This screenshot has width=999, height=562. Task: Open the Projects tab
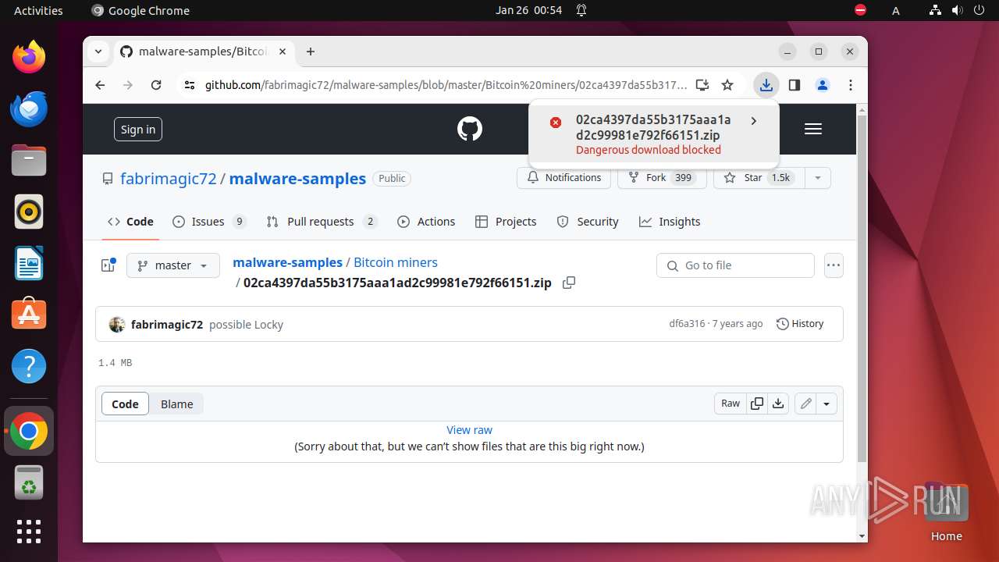(x=506, y=222)
